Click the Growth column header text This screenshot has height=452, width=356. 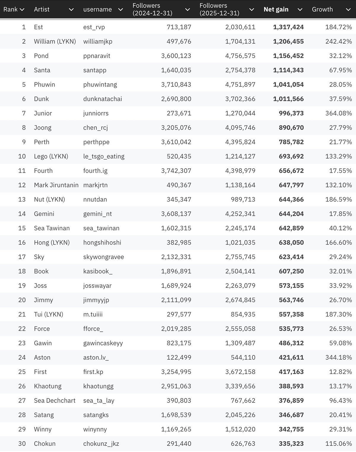(x=322, y=9)
